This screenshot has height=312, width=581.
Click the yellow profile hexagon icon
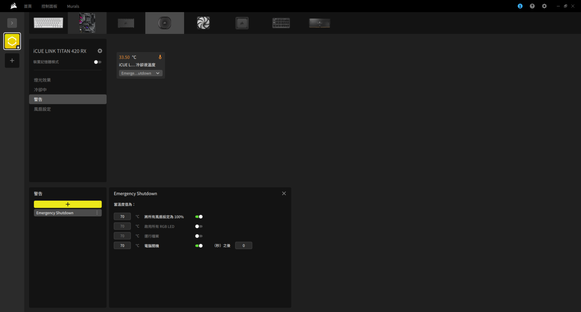coord(12,41)
